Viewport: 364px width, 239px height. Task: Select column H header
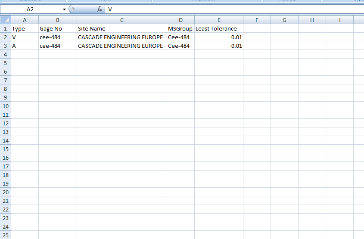312,20
